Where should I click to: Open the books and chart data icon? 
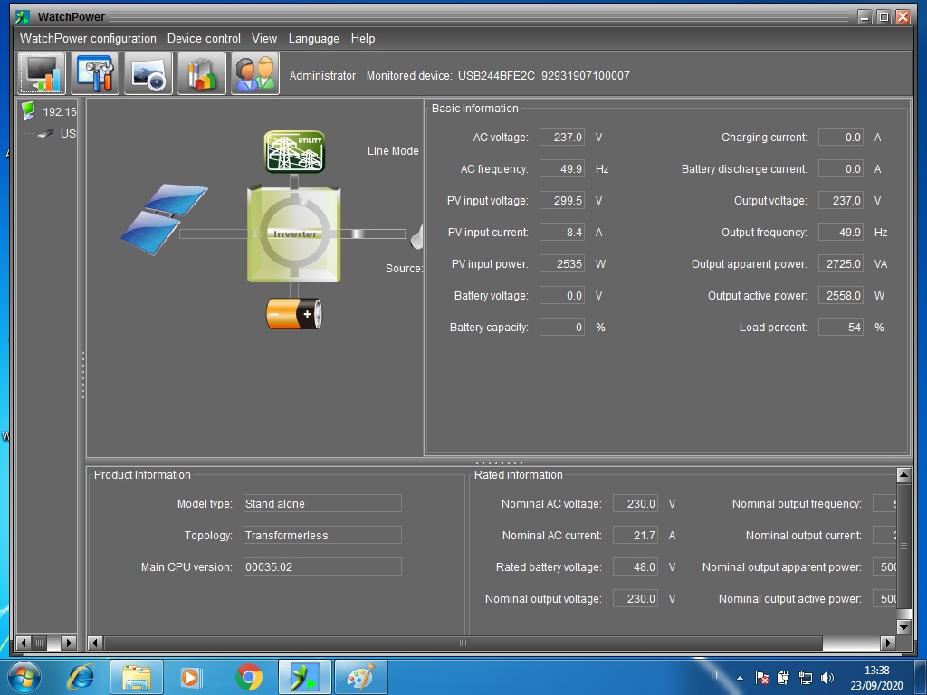[201, 74]
